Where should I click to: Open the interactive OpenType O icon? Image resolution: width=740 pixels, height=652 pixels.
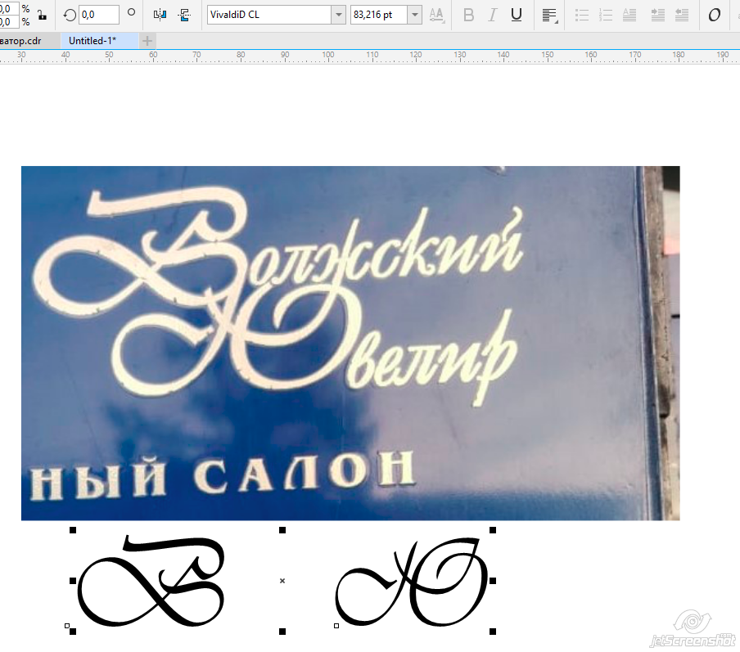tap(714, 15)
